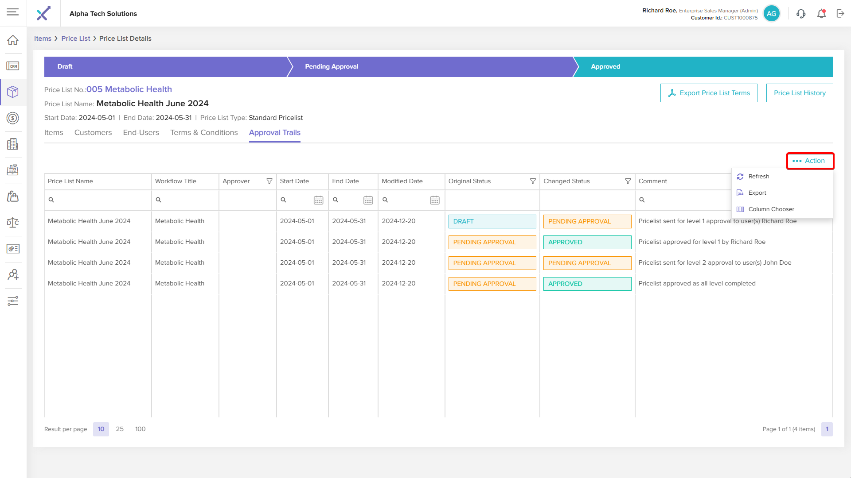Click the Home sidebar icon
The image size is (851, 478).
[13, 40]
